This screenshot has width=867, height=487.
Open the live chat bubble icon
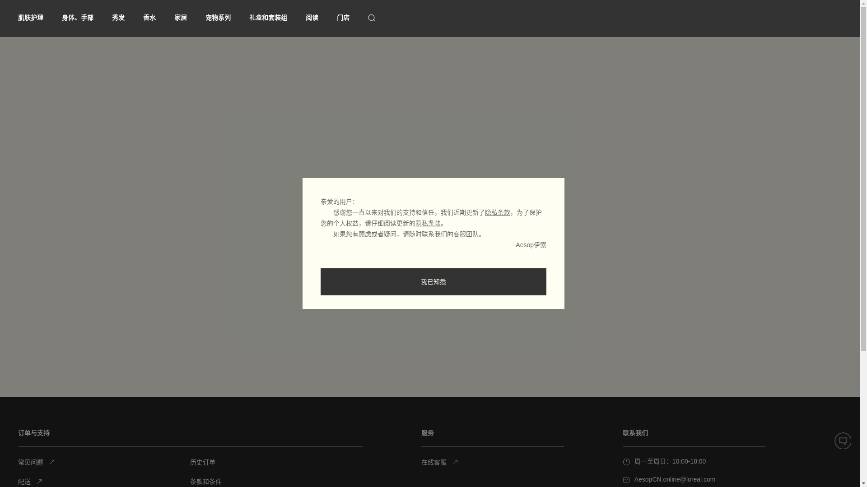(x=843, y=441)
